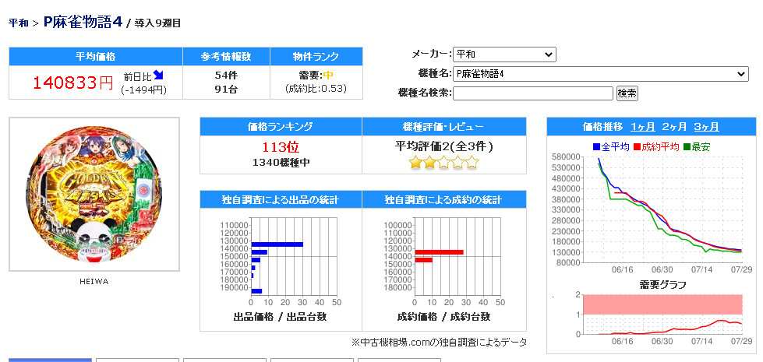763x362 pixels.
Task: Click the 検索 button
Action: pos(627,93)
